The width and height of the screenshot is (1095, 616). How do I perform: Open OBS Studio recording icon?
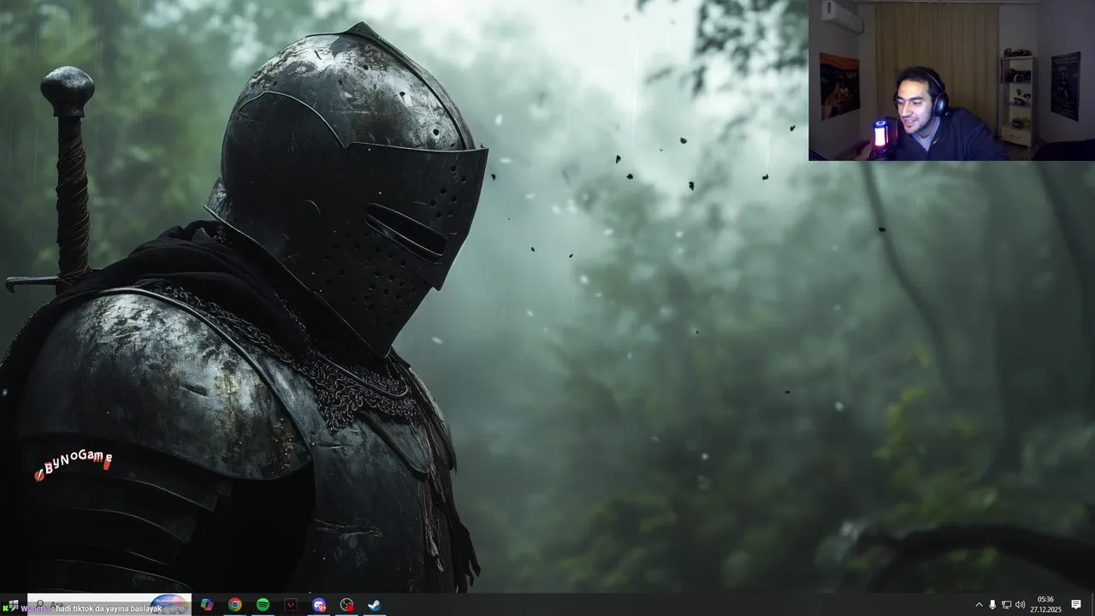[346, 605]
